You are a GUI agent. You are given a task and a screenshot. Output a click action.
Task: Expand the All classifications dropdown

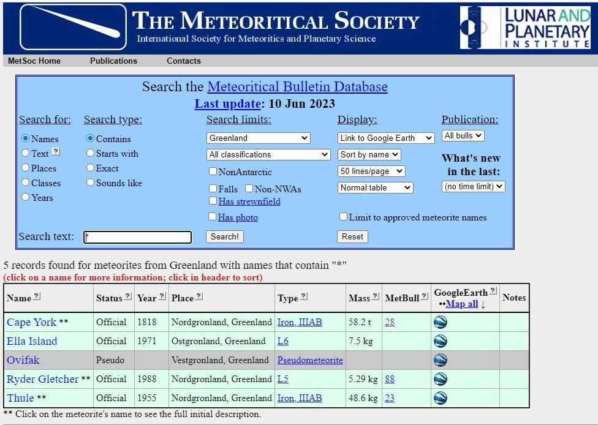[268, 155]
